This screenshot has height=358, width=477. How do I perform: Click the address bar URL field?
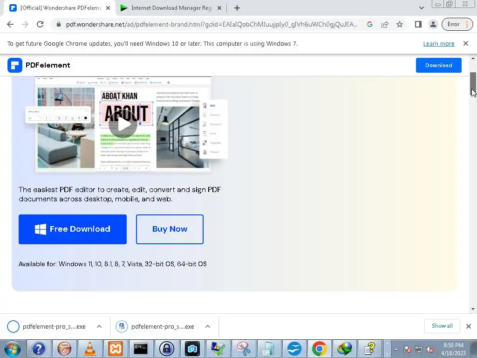tap(211, 24)
